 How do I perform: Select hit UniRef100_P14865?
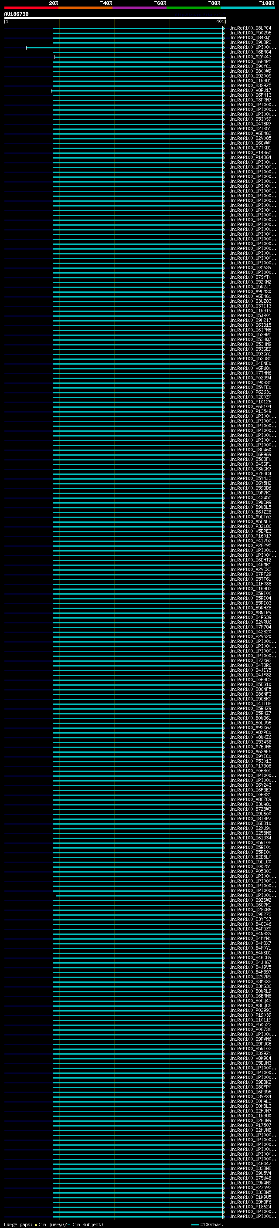250,152
